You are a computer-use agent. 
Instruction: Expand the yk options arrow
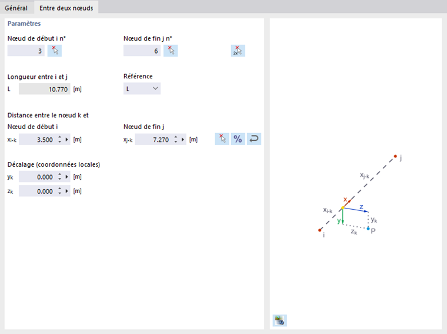coord(66,177)
